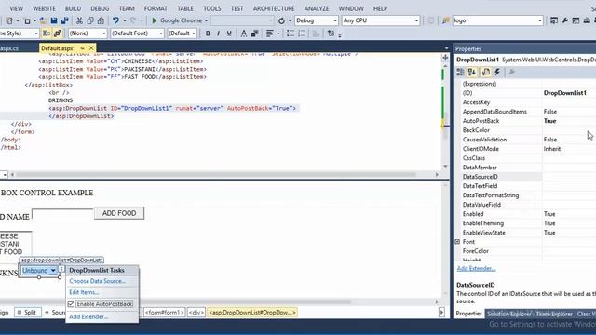
Task: Undo the last action
Action: [x=115, y=20]
